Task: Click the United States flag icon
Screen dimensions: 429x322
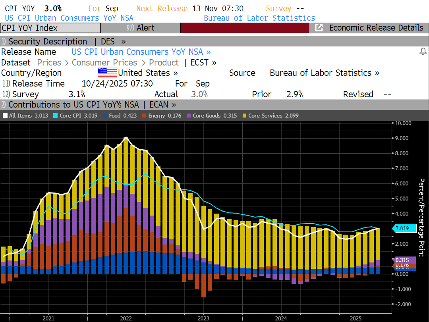Action: point(107,73)
